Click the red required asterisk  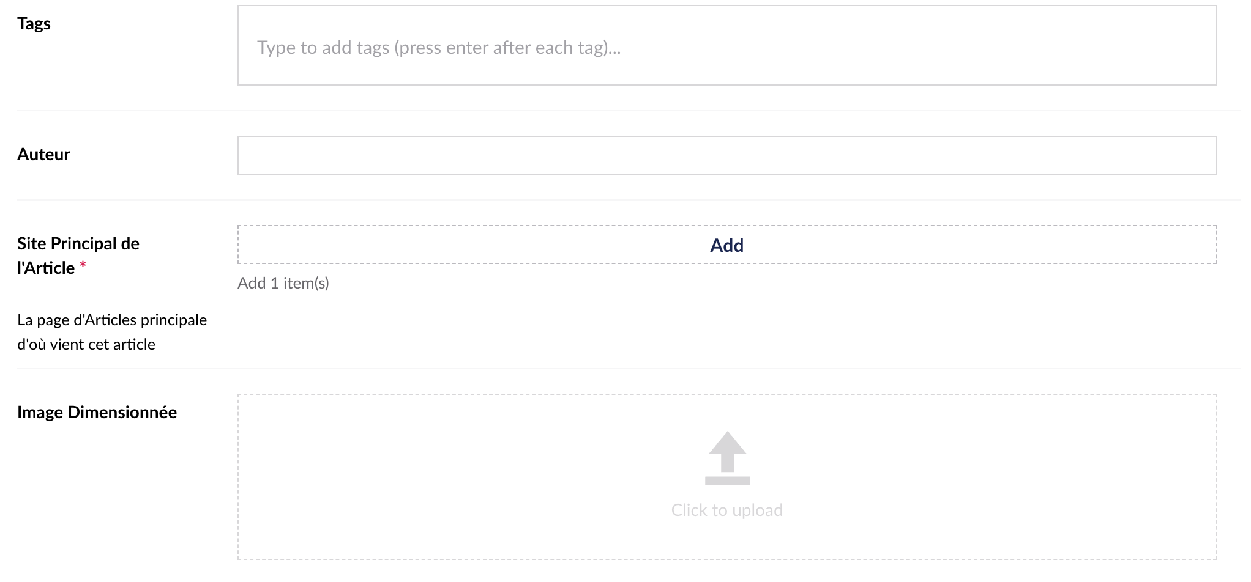pos(83,265)
